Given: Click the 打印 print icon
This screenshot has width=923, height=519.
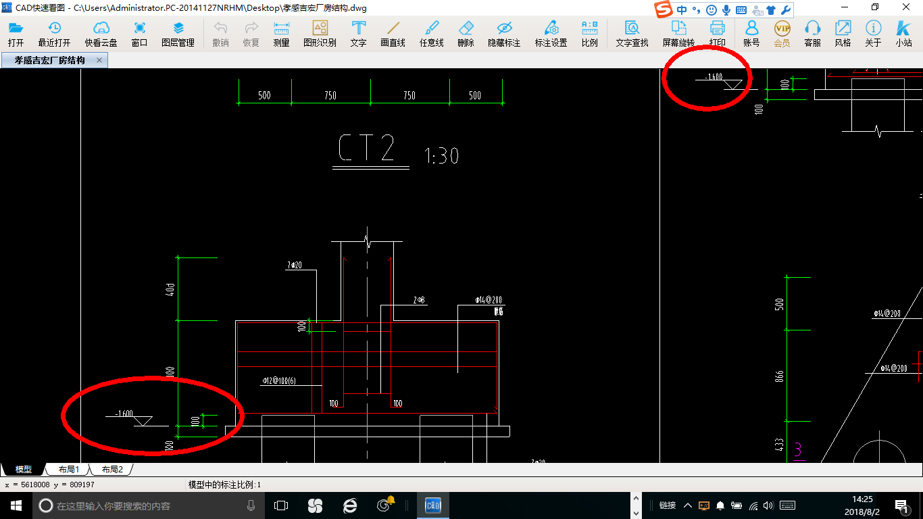Looking at the screenshot, I should click(x=717, y=34).
